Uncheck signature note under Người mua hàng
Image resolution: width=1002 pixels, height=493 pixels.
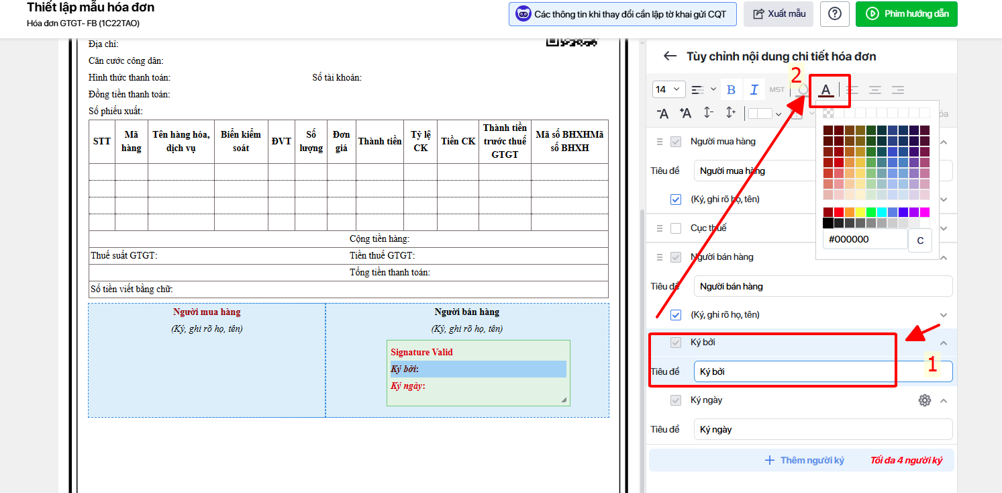[x=676, y=199]
